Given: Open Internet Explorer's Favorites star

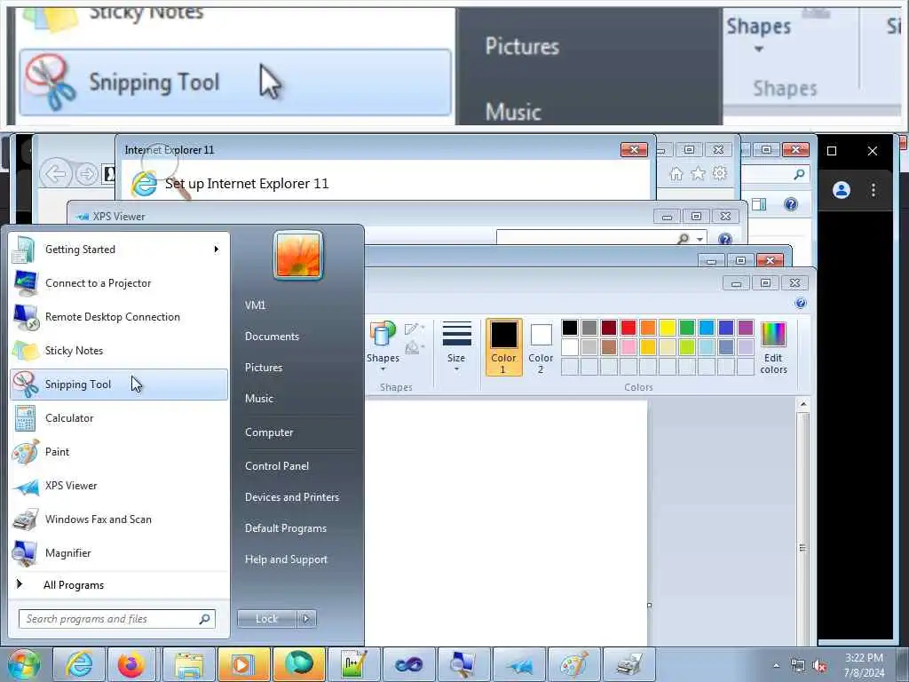Looking at the screenshot, I should (x=698, y=173).
